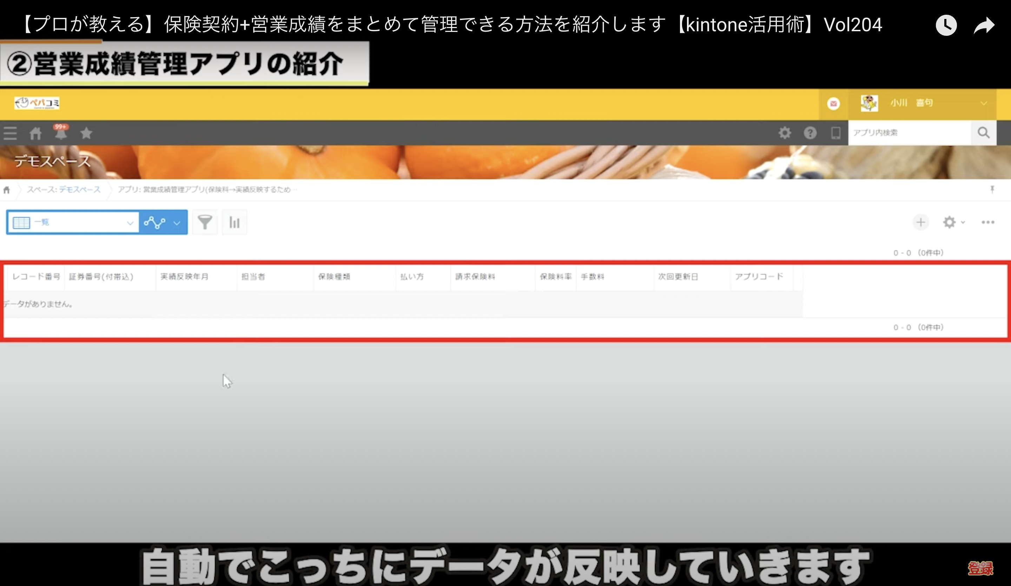Click the デモスペース breadcrumb link
This screenshot has width=1011, height=586.
tap(79, 190)
